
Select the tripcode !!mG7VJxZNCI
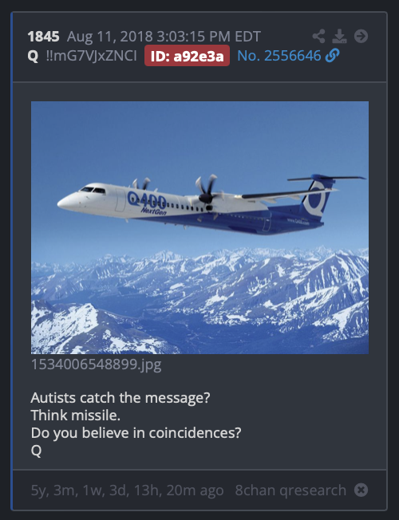[x=92, y=56]
